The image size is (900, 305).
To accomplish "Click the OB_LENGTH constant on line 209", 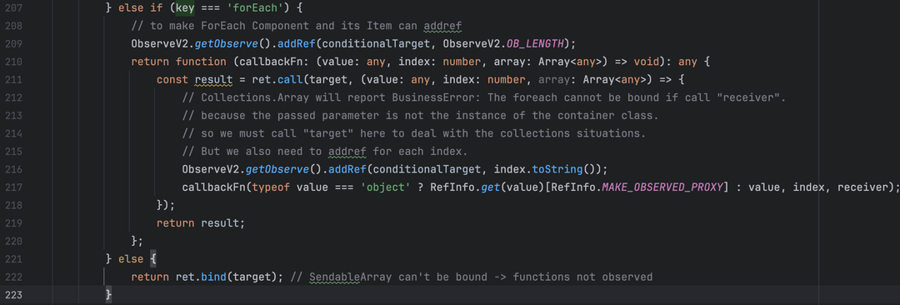I will [536, 44].
